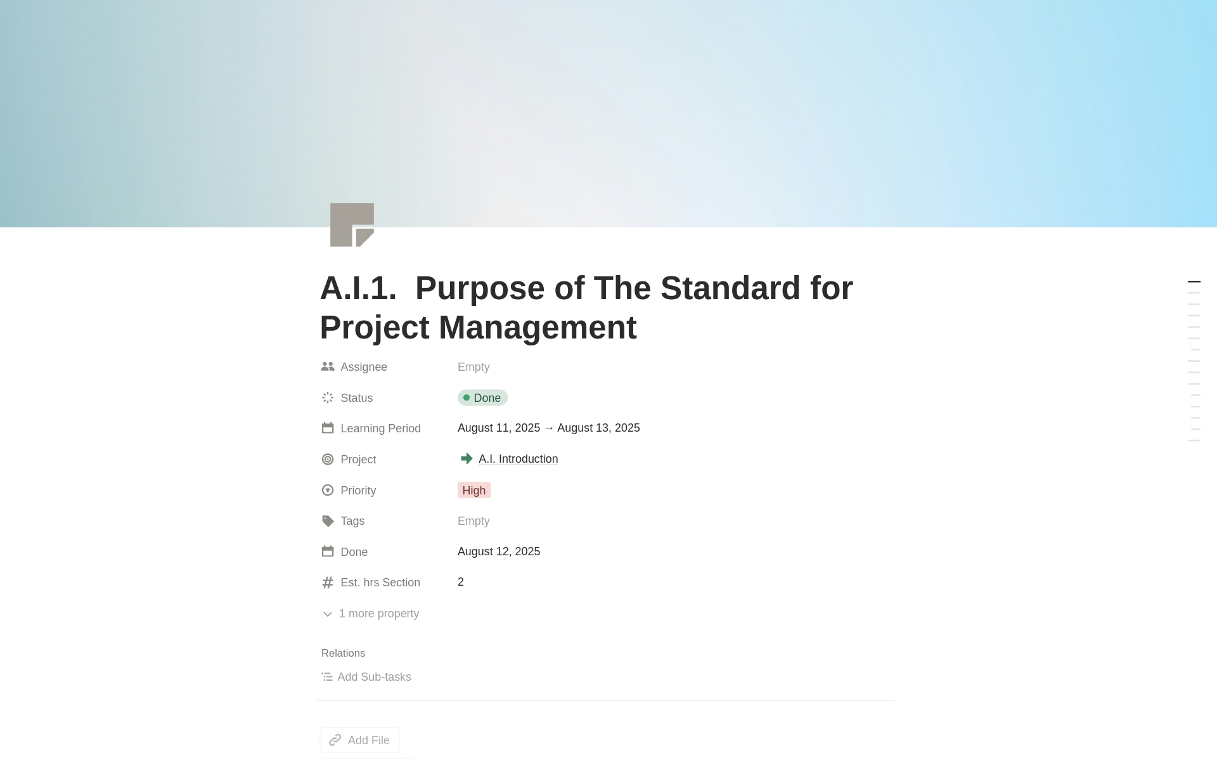Edit the Learning Period date range
The height and width of the screenshot is (760, 1217).
click(549, 428)
